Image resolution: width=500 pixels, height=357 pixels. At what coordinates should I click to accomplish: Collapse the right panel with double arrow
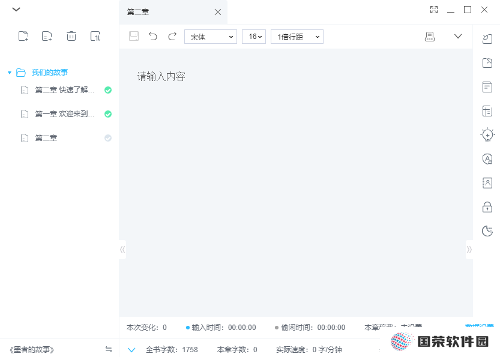pyautogui.click(x=469, y=250)
